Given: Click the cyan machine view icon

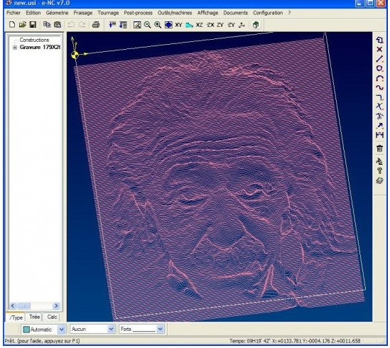Looking at the screenshot, I should [189, 25].
